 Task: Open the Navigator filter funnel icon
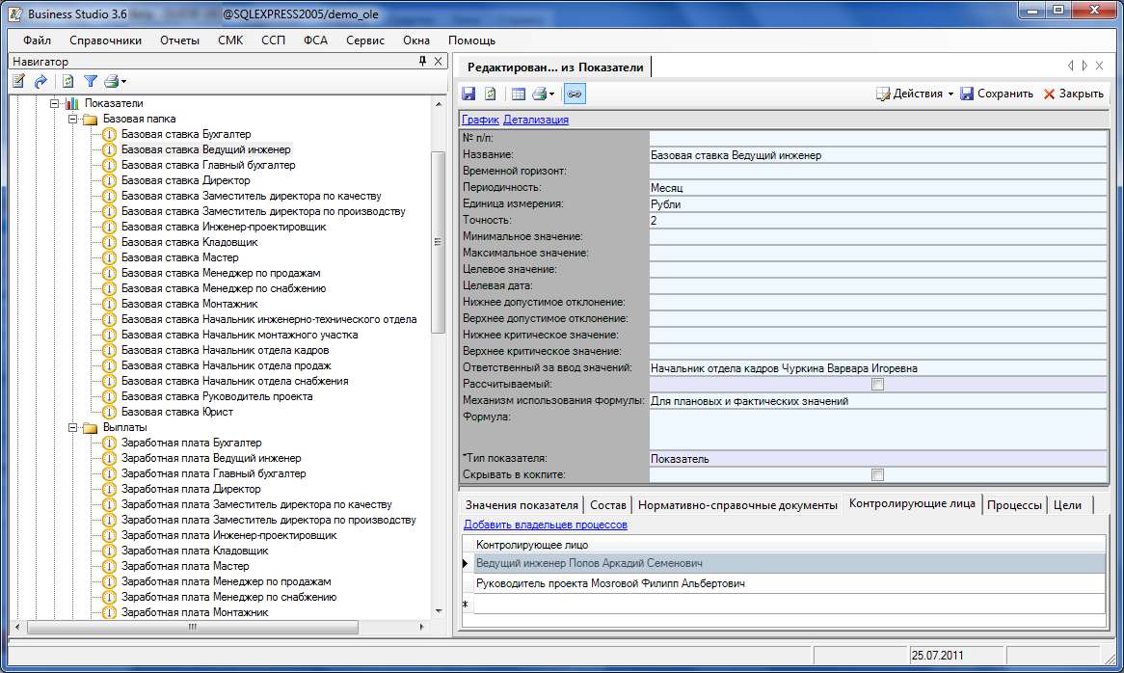click(91, 82)
